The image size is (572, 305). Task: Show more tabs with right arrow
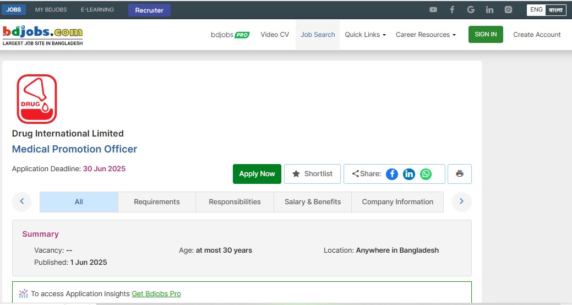coord(461,201)
